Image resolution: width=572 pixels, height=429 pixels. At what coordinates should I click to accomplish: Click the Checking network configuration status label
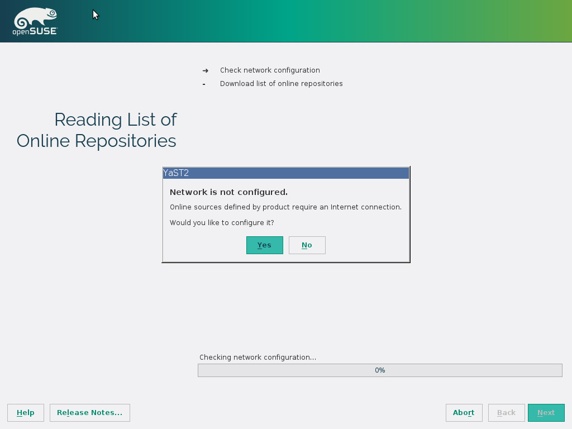(258, 357)
